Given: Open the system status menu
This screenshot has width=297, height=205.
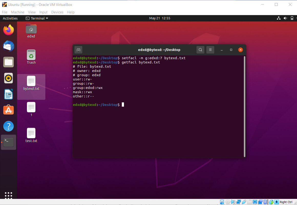Looking at the screenshot, I should click(285, 18).
